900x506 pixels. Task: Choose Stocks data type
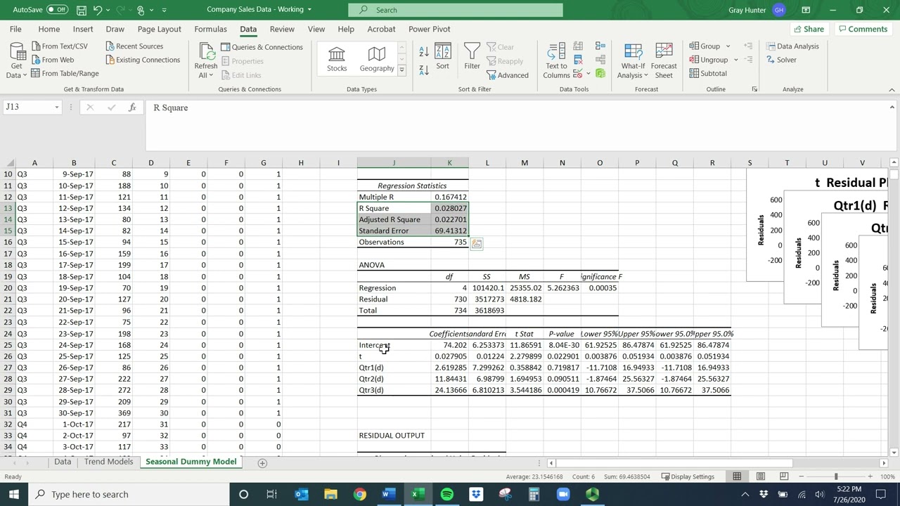(x=337, y=60)
